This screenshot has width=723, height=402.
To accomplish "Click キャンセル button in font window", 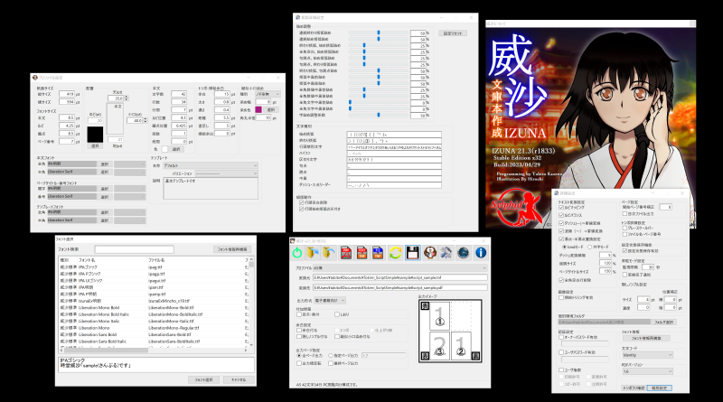I will [x=239, y=380].
